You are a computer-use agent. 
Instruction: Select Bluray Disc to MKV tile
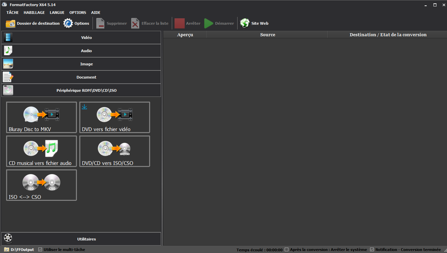point(41,117)
